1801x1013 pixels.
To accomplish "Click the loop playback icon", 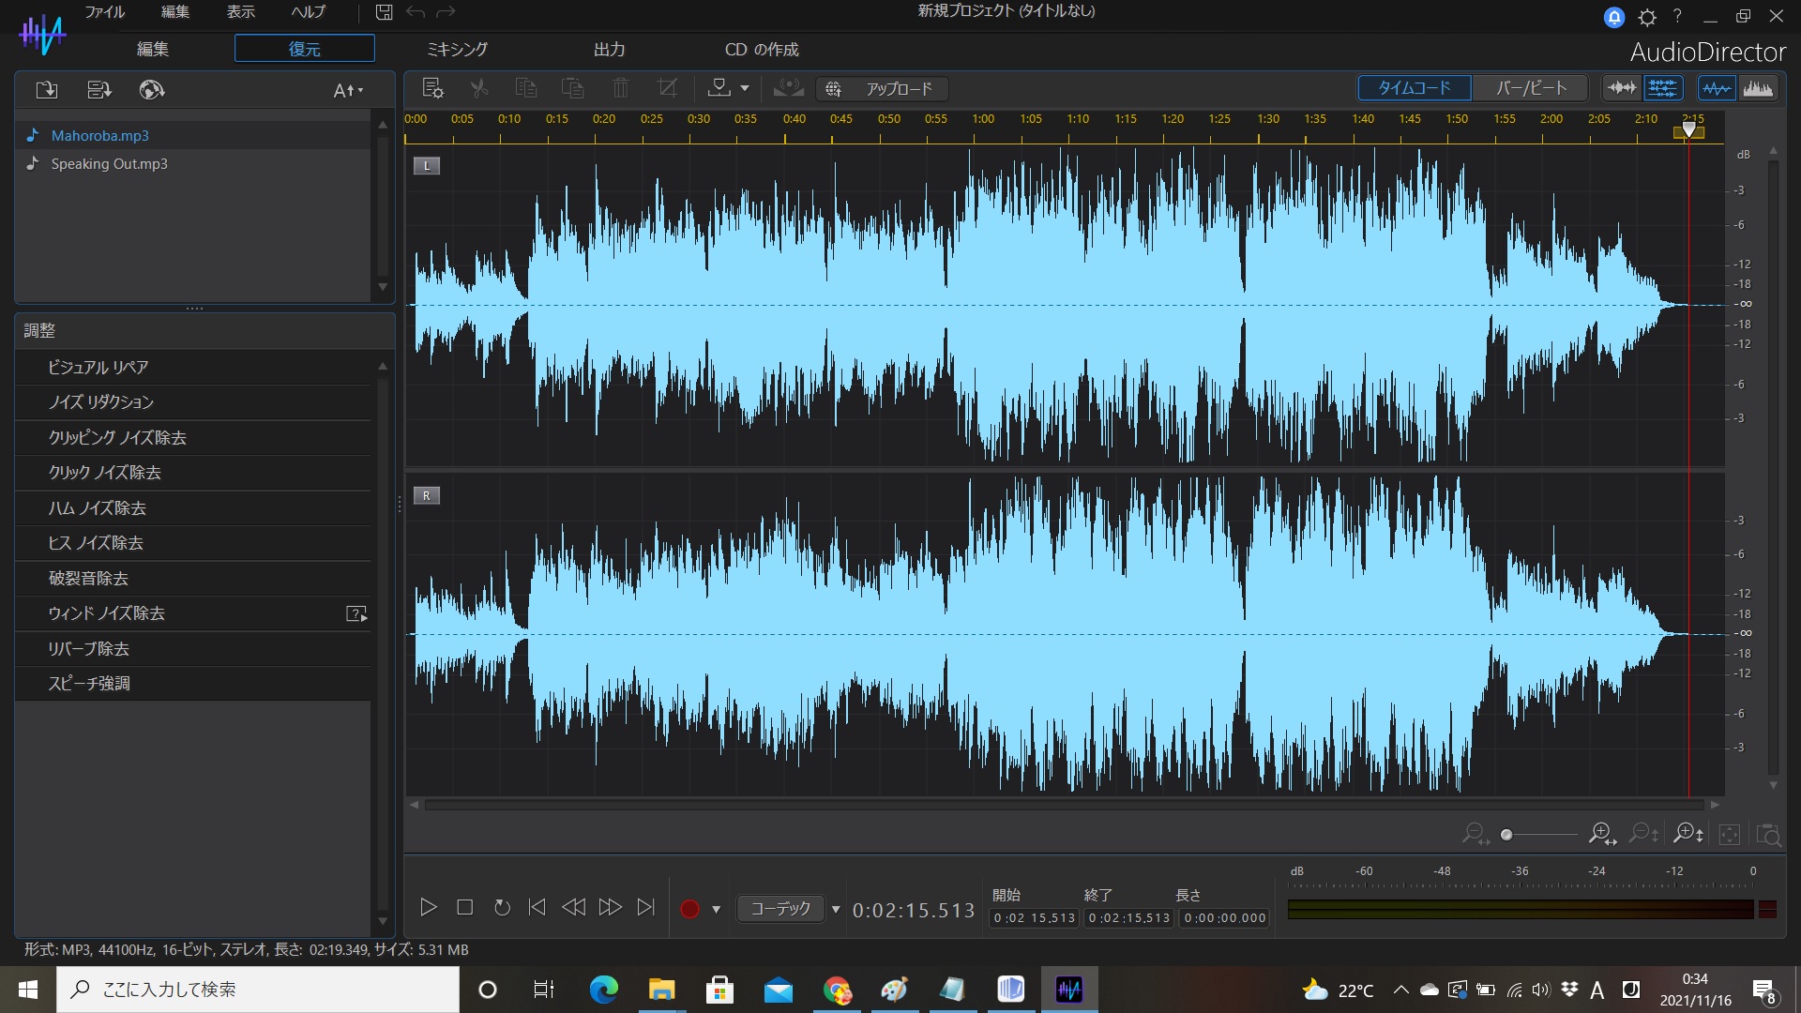I will 502,908.
